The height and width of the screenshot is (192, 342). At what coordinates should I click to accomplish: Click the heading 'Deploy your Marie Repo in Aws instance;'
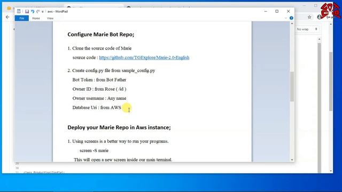coord(119,127)
